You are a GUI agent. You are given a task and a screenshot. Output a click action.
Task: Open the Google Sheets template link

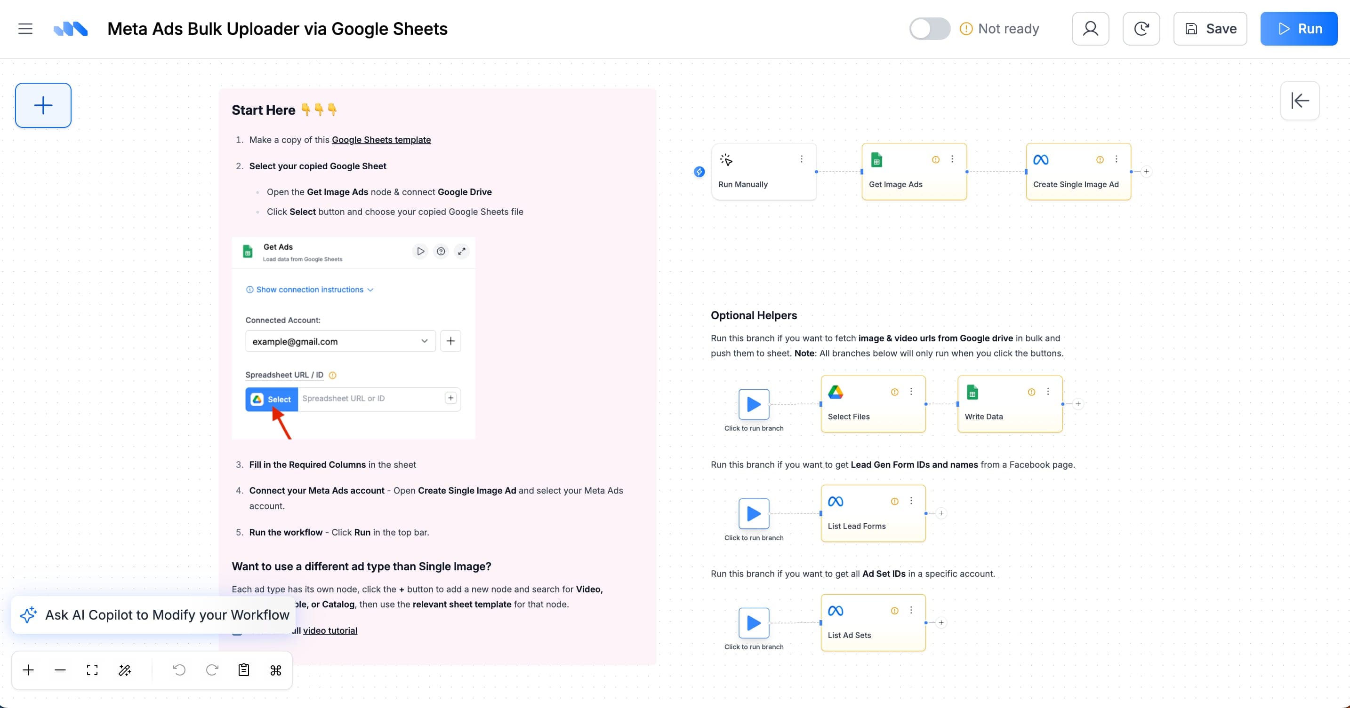coord(381,140)
